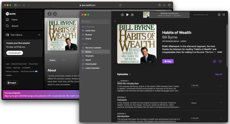This screenshot has width=230, height=124.
Task: Click the purple Play button
Action: pyautogui.click(x=168, y=61)
